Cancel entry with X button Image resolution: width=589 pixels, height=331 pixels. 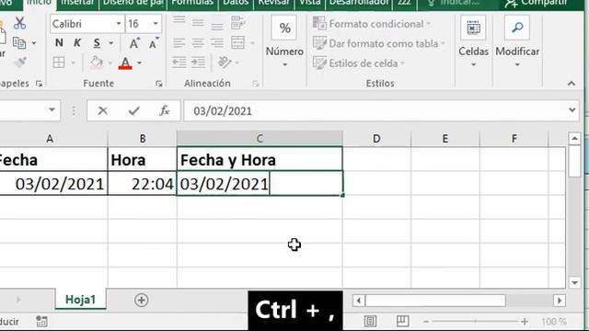click(102, 110)
